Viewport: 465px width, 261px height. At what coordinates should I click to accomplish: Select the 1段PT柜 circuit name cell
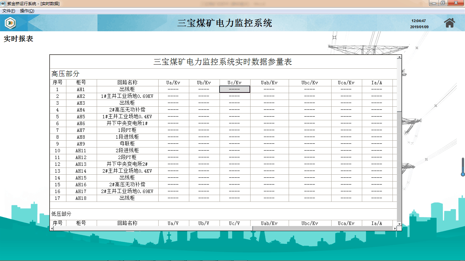coord(127,130)
